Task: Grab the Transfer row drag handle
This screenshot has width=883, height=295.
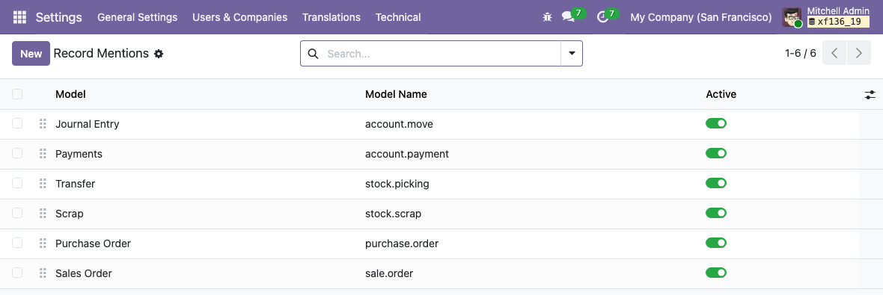Action: coord(43,184)
